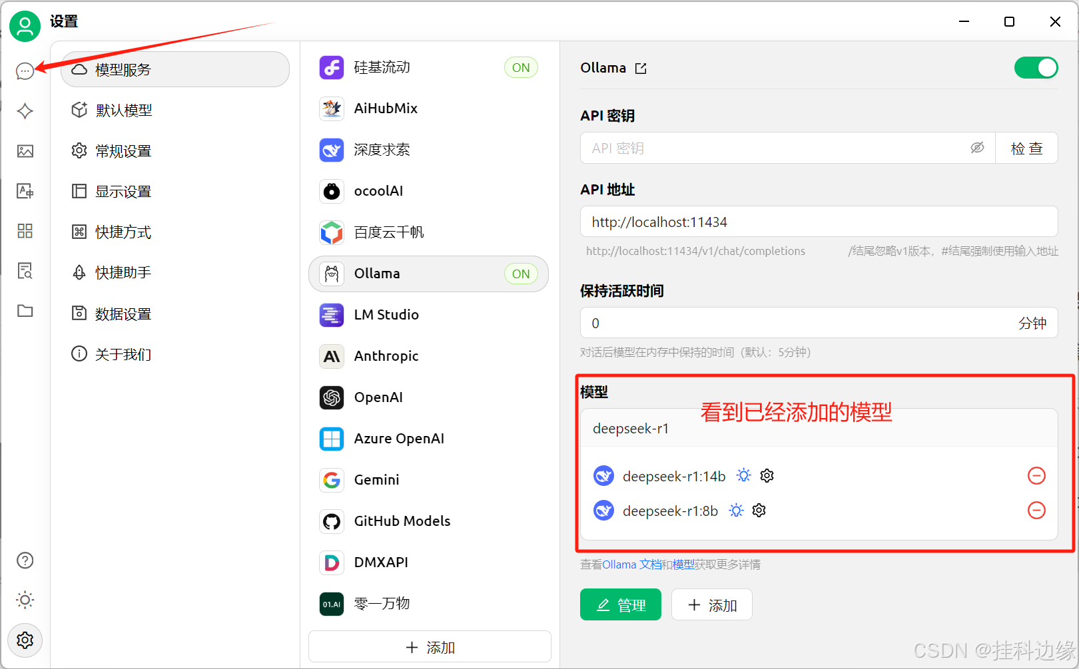Open the 关于我们 settings section
Viewport: 1079px width, 669px height.
[x=175, y=354]
